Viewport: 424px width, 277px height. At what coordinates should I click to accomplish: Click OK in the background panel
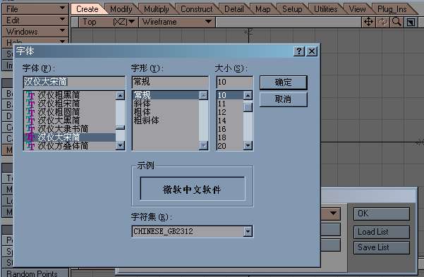point(382,214)
